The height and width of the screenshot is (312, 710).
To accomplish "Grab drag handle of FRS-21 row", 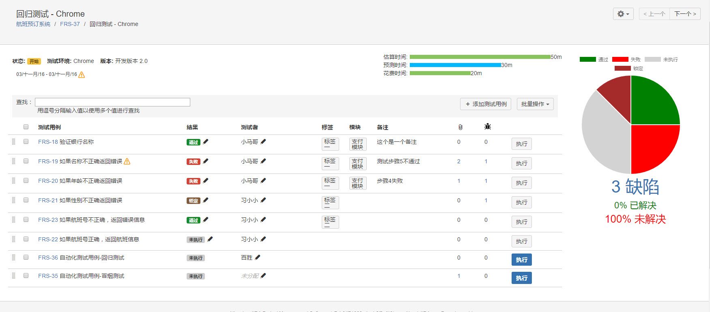I will pos(13,200).
